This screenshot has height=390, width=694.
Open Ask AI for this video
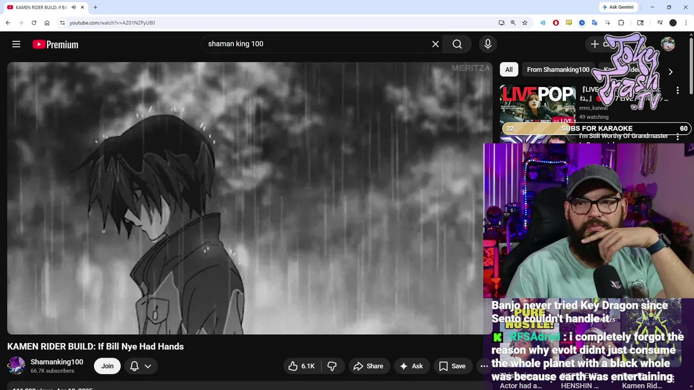[x=411, y=366]
